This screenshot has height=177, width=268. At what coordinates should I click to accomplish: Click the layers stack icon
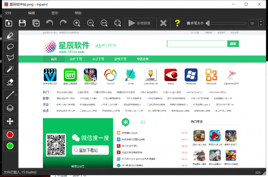click(x=10, y=108)
